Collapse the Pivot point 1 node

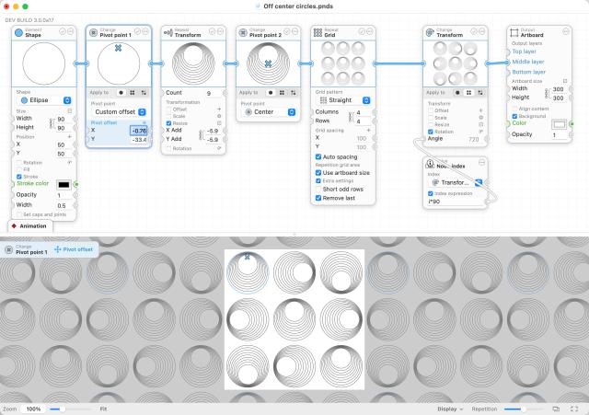145,31
